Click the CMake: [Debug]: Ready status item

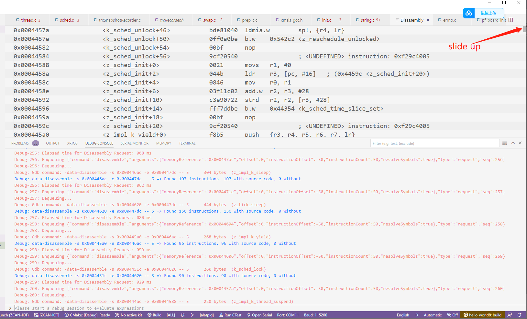pyautogui.click(x=87, y=315)
